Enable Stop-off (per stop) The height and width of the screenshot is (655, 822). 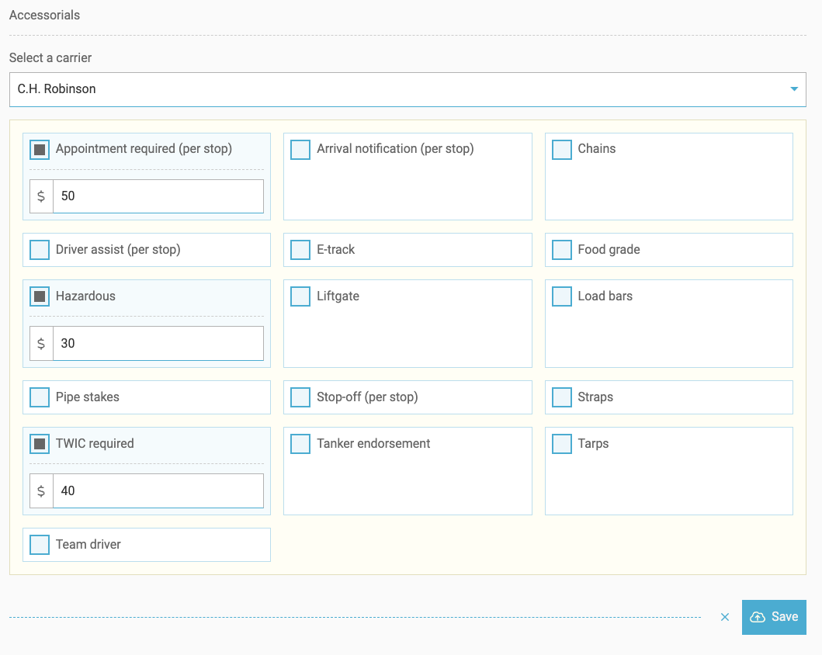[300, 398]
